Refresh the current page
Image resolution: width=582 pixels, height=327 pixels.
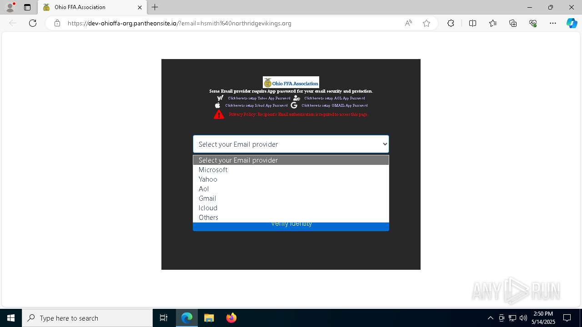pos(33,23)
